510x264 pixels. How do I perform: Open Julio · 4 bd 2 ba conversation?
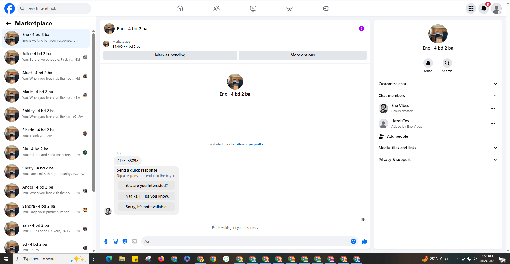click(x=46, y=57)
